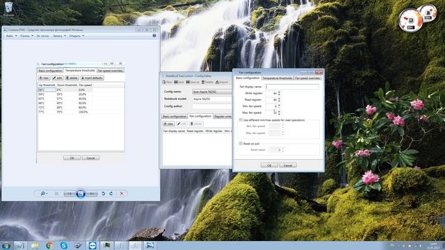The height and width of the screenshot is (250, 445).
Task: Click the Fan display name text field
Action: [x=292, y=87]
